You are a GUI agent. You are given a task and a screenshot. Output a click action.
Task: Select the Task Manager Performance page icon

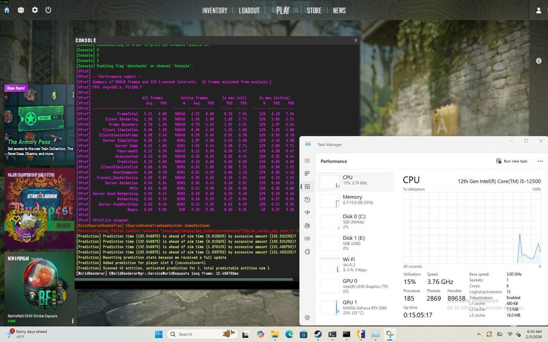pyautogui.click(x=307, y=187)
